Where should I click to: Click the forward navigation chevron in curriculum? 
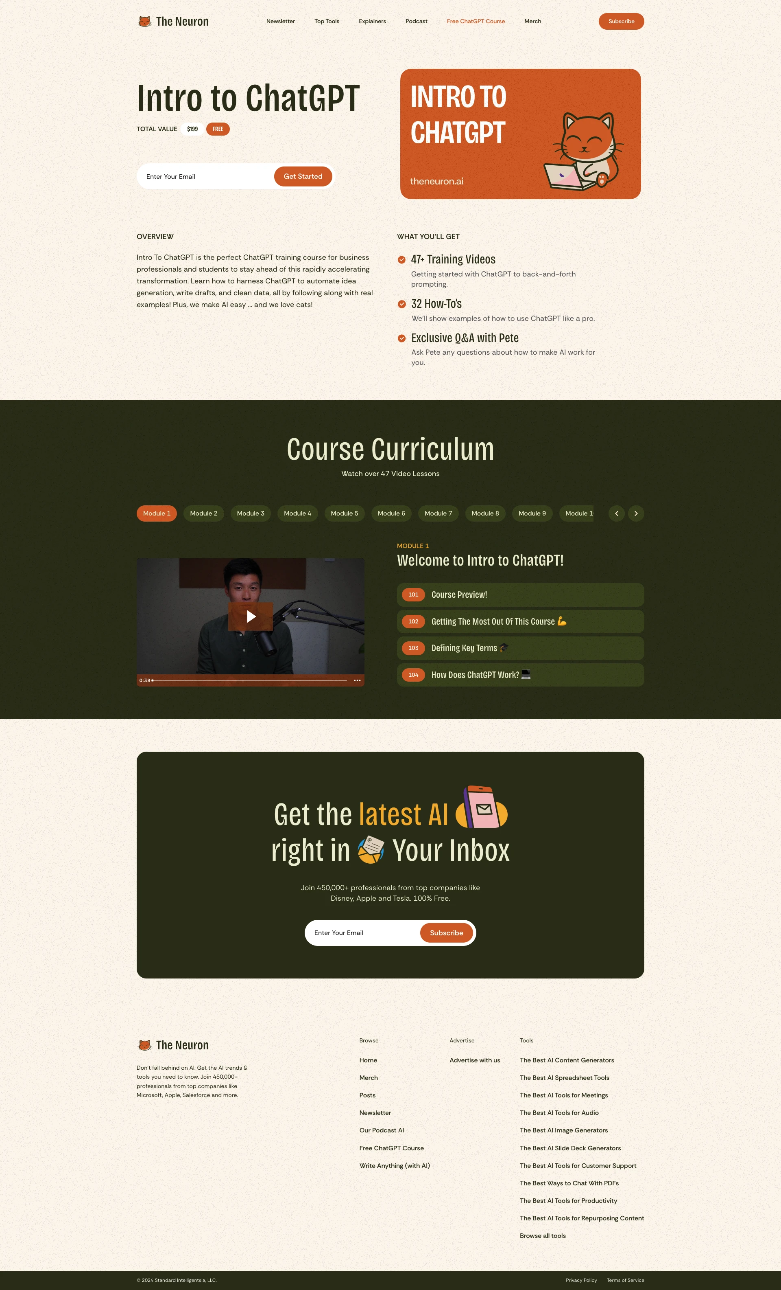click(x=637, y=513)
